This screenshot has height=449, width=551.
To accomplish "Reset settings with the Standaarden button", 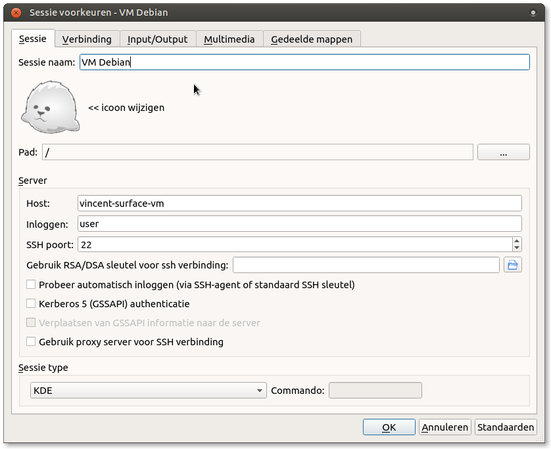I will tap(505, 427).
